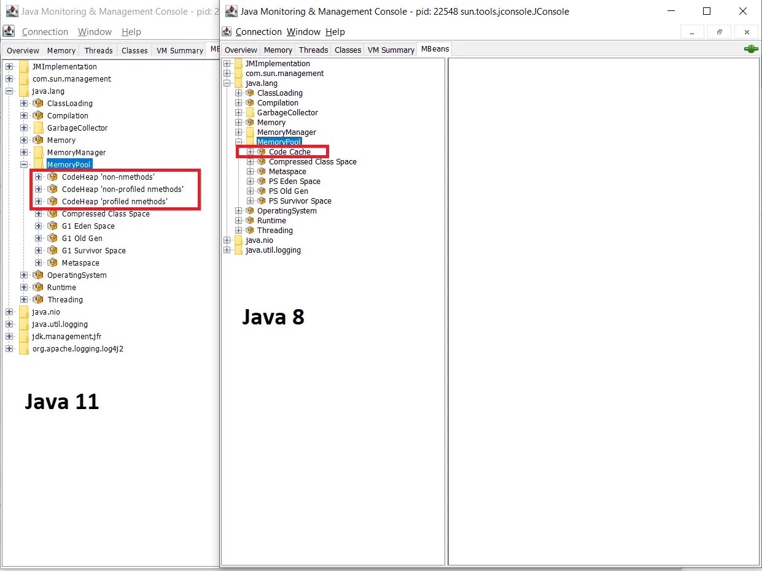The width and height of the screenshot is (762, 571).
Task: Restore the inner Java 8 JConsole frame
Action: 719,32
